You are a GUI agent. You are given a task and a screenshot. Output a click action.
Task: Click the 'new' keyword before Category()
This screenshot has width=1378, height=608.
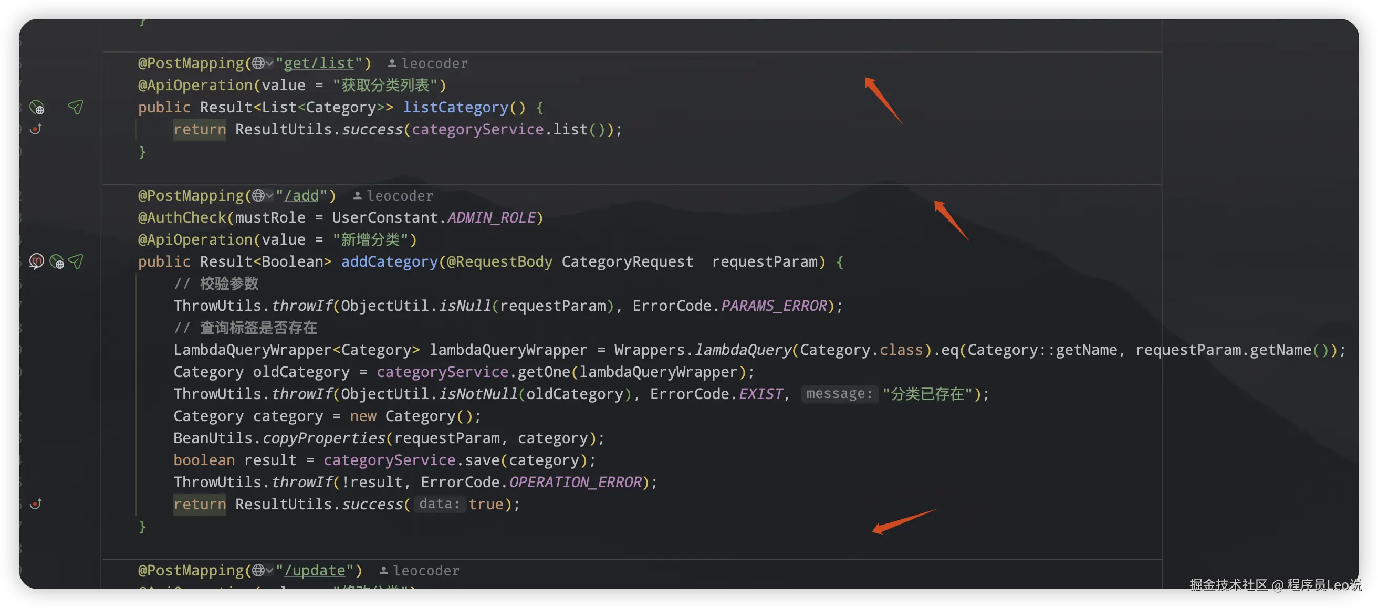click(363, 416)
